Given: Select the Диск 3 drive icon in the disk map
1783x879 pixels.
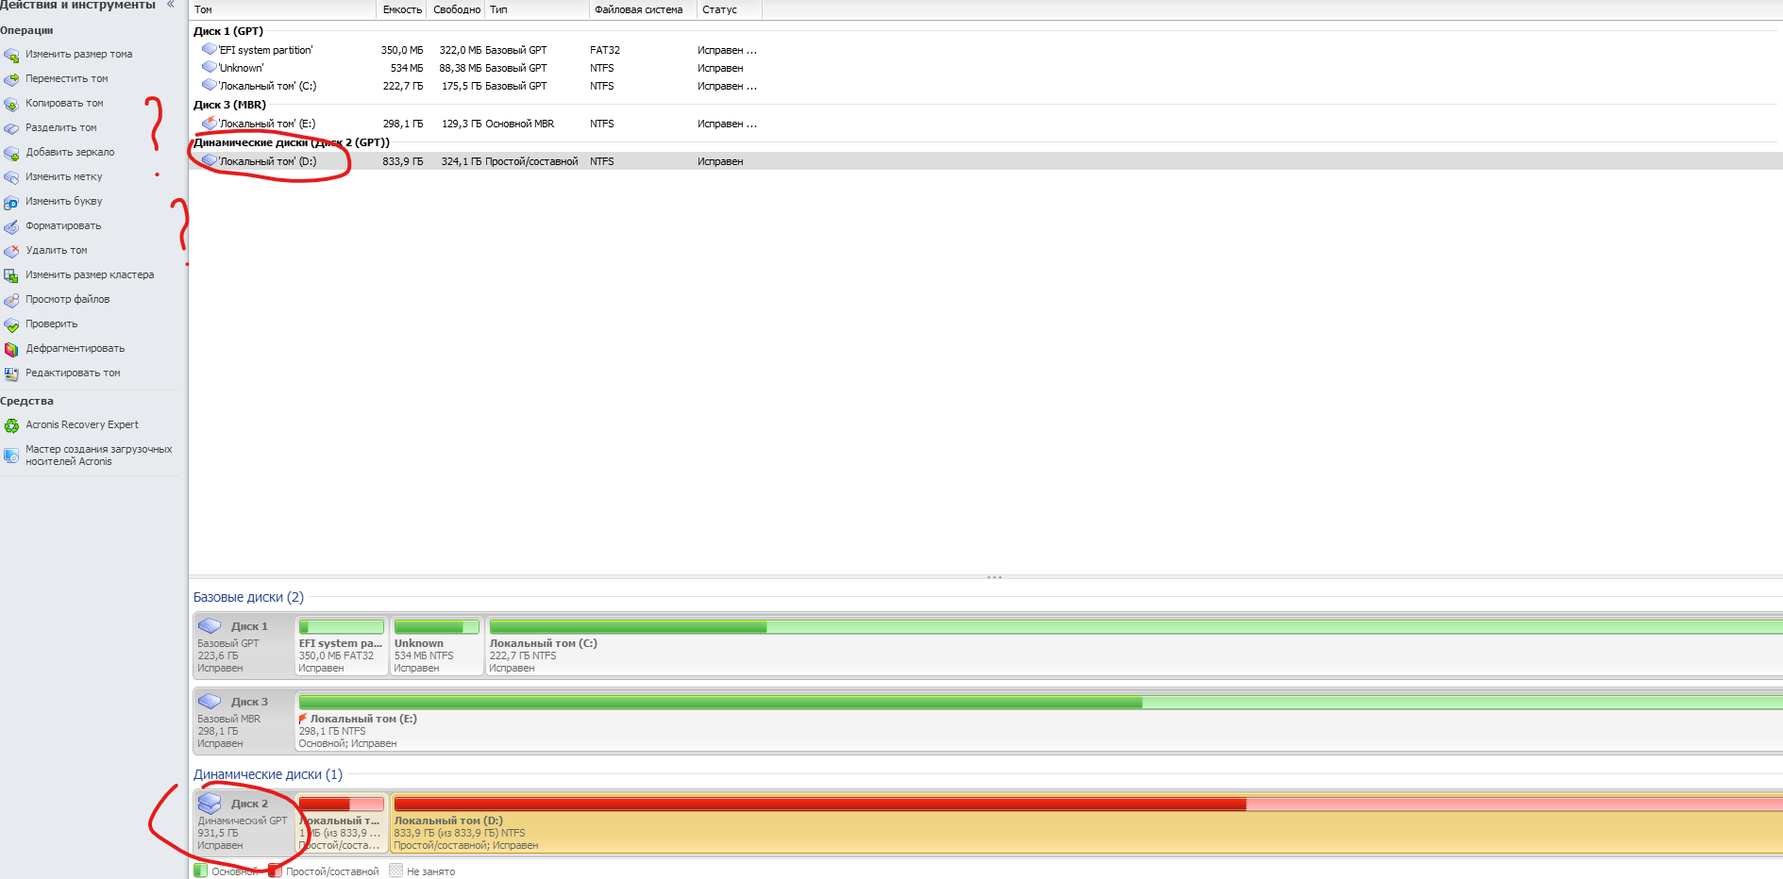Looking at the screenshot, I should 210,702.
